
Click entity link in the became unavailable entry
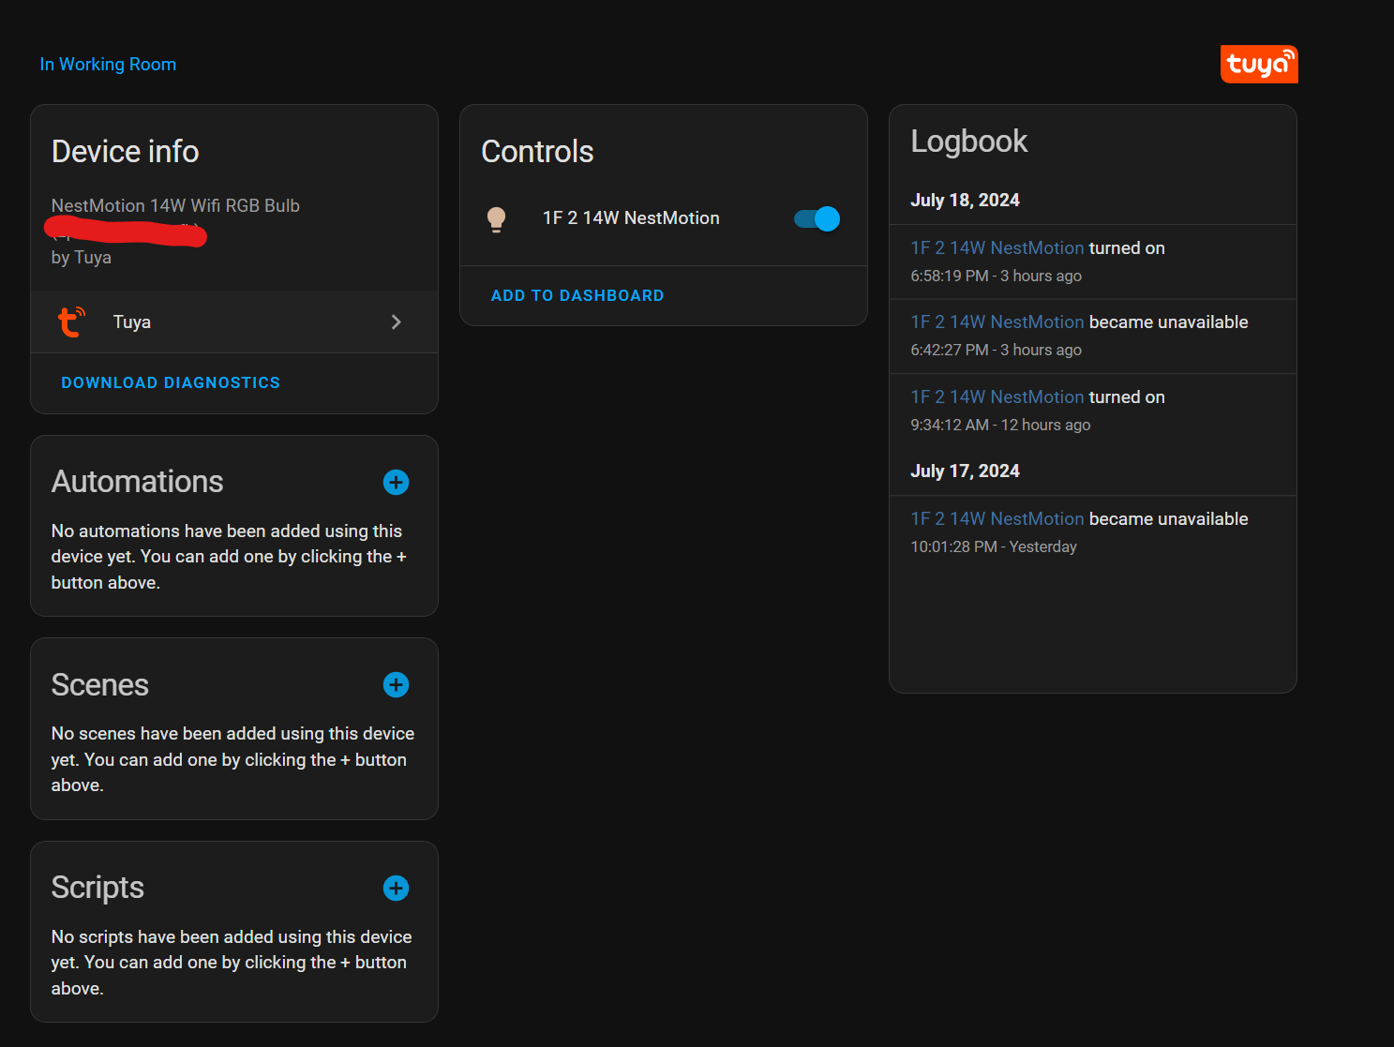coord(997,322)
